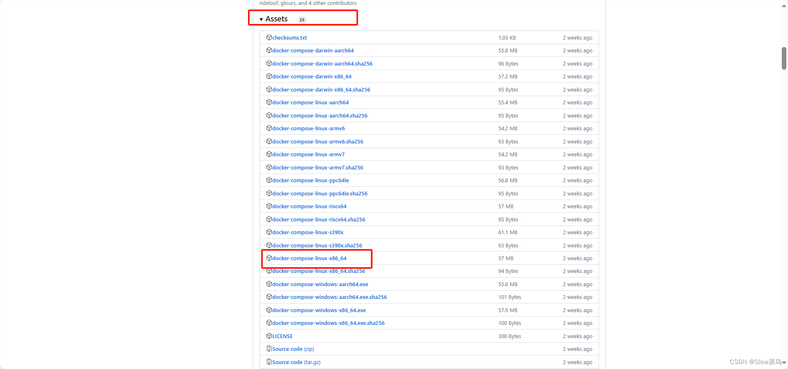Open docker-compose-linux-ppc64le.sha256 link
The width and height of the screenshot is (788, 369).
(320, 193)
